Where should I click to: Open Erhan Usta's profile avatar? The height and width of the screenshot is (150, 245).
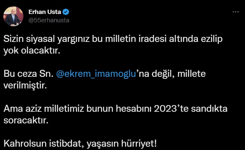[14, 16]
